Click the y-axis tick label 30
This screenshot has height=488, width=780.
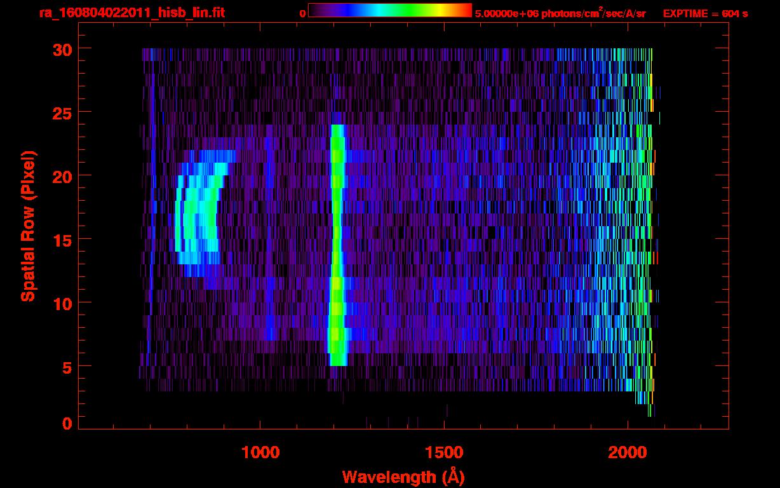[x=61, y=49]
